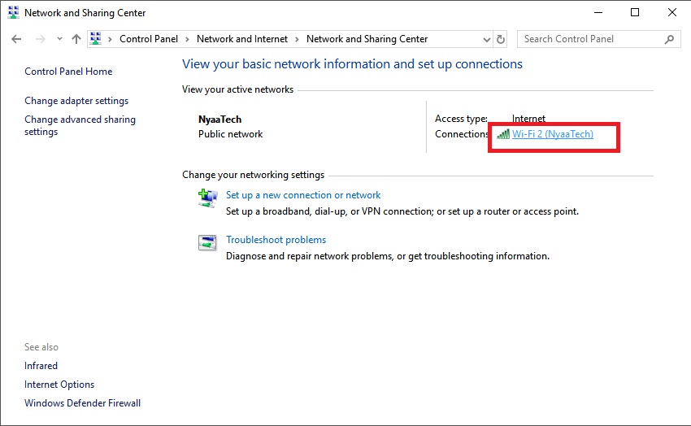Open Wi-Fi 2 (NyaaTech) connection link
Screen dimensions: 691x426
(553, 134)
